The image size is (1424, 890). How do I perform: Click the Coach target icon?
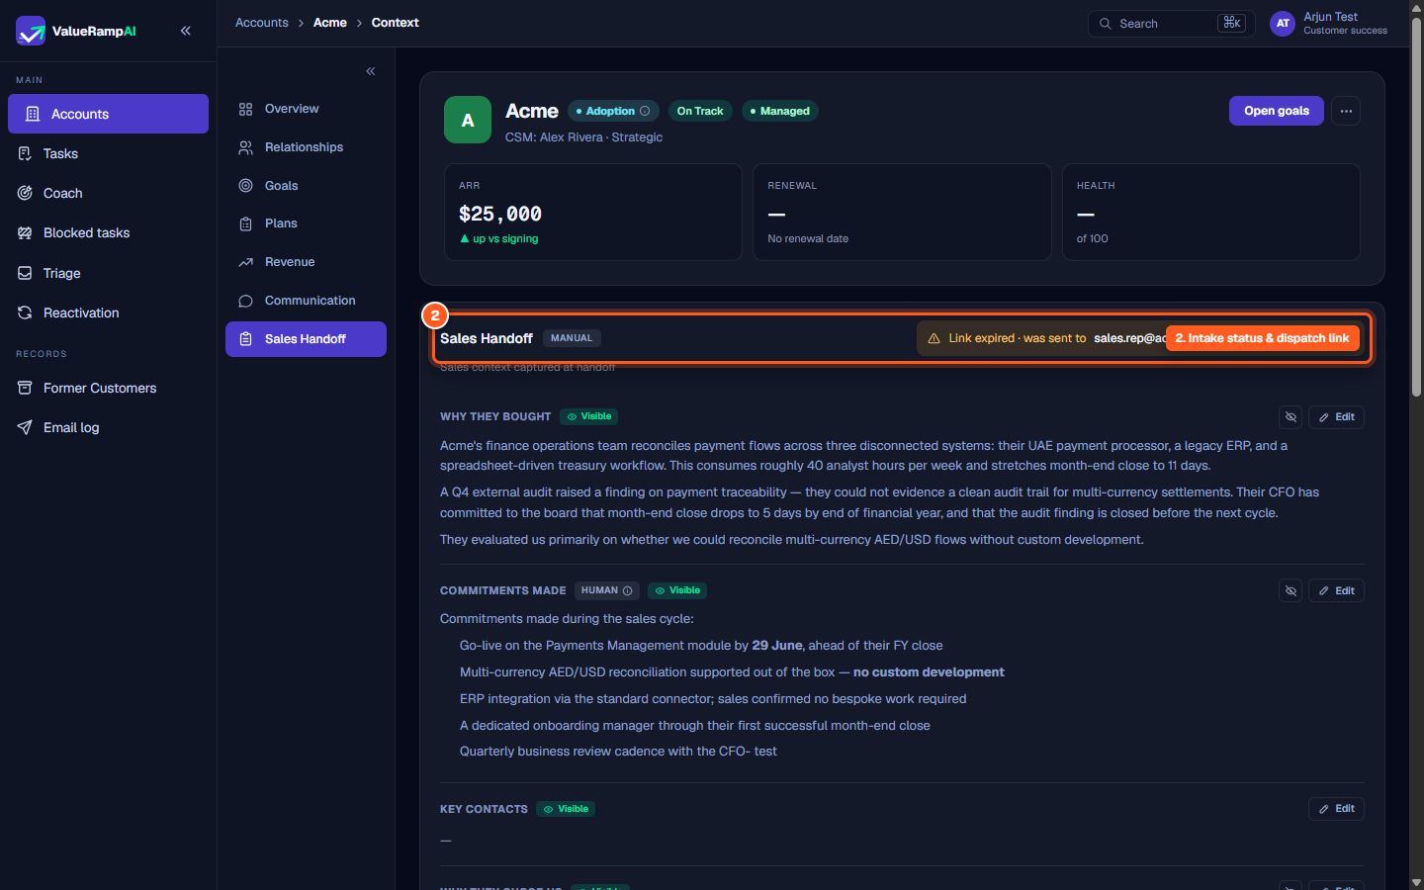click(x=25, y=193)
